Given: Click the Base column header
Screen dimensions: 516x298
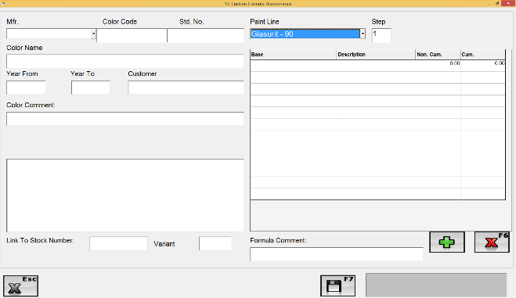Looking at the screenshot, I should click(293, 55).
